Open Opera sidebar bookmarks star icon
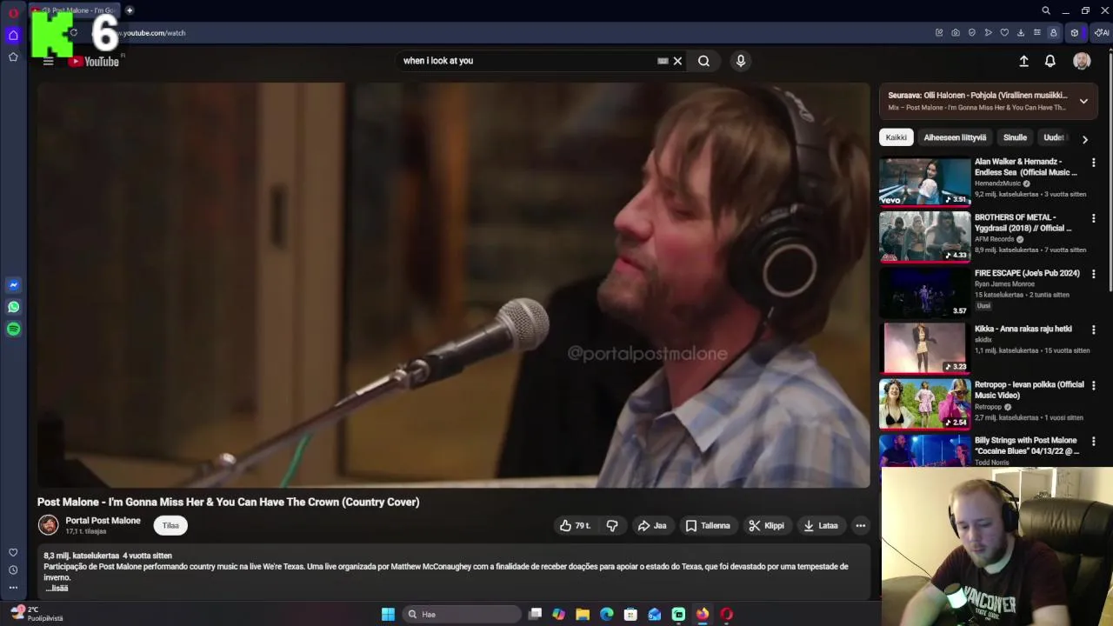Viewport: 1113px width, 626px height. [13, 57]
